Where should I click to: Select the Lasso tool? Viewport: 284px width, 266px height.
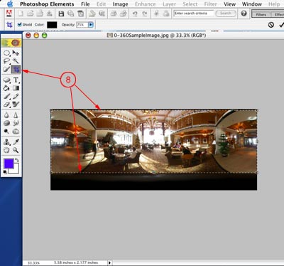[x=6, y=61]
